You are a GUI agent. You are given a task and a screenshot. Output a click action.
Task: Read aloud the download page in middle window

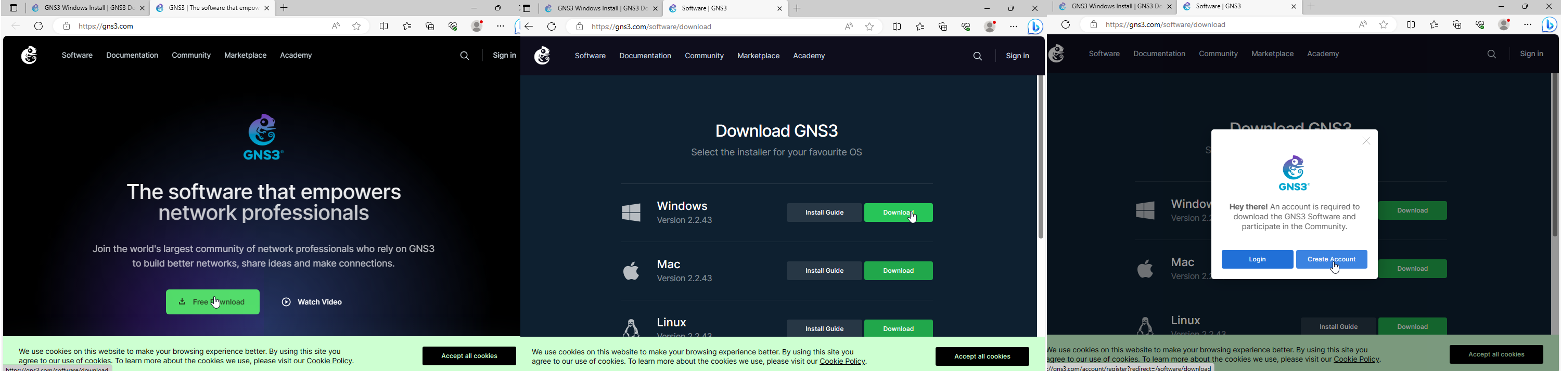(849, 27)
